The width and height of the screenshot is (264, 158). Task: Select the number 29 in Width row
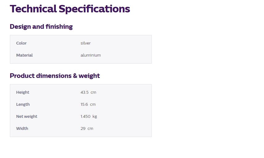(x=83, y=129)
